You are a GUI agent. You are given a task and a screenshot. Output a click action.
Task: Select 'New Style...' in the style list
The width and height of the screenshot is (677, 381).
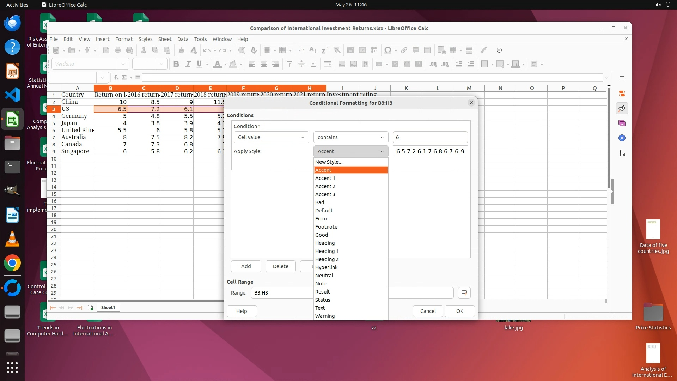pos(329,162)
